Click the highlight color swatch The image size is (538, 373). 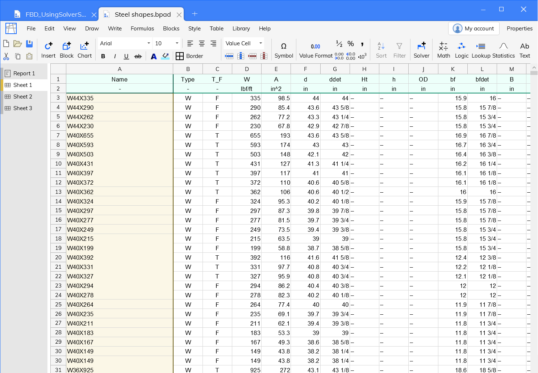pyautogui.click(x=165, y=56)
